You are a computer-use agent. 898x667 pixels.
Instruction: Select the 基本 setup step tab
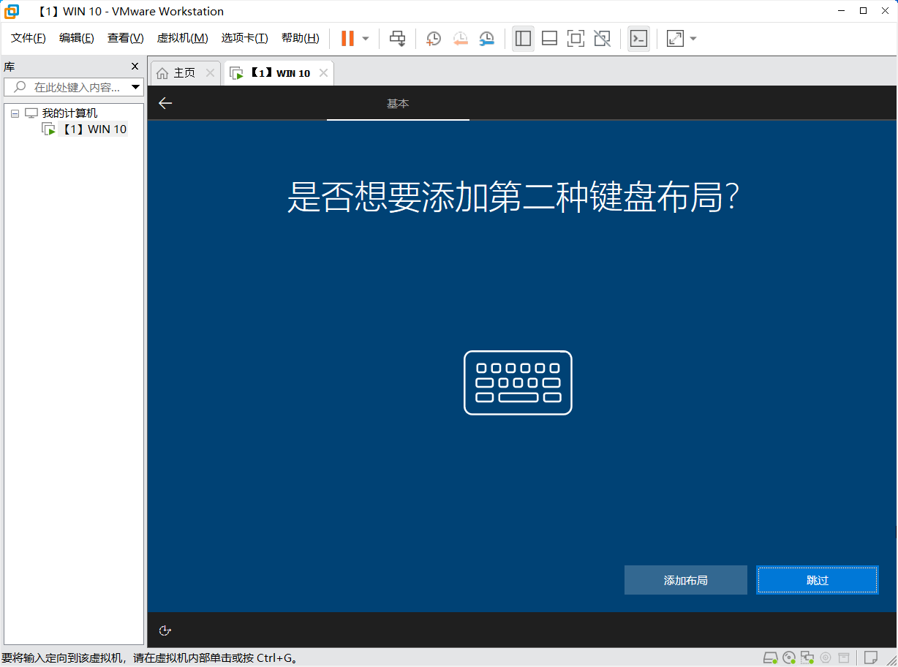[398, 104]
